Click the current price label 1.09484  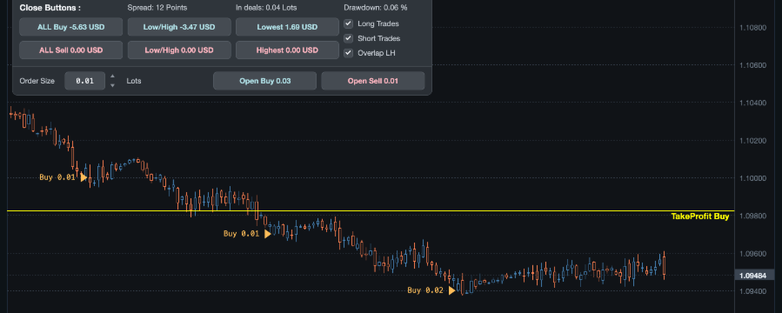[754, 275]
